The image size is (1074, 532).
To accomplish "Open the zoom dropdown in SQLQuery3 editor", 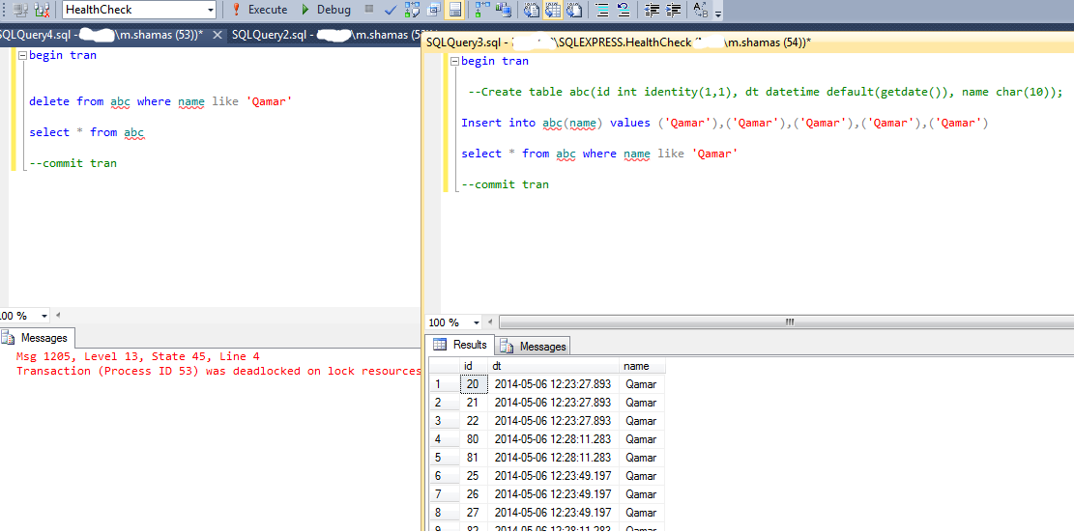I will 477,322.
